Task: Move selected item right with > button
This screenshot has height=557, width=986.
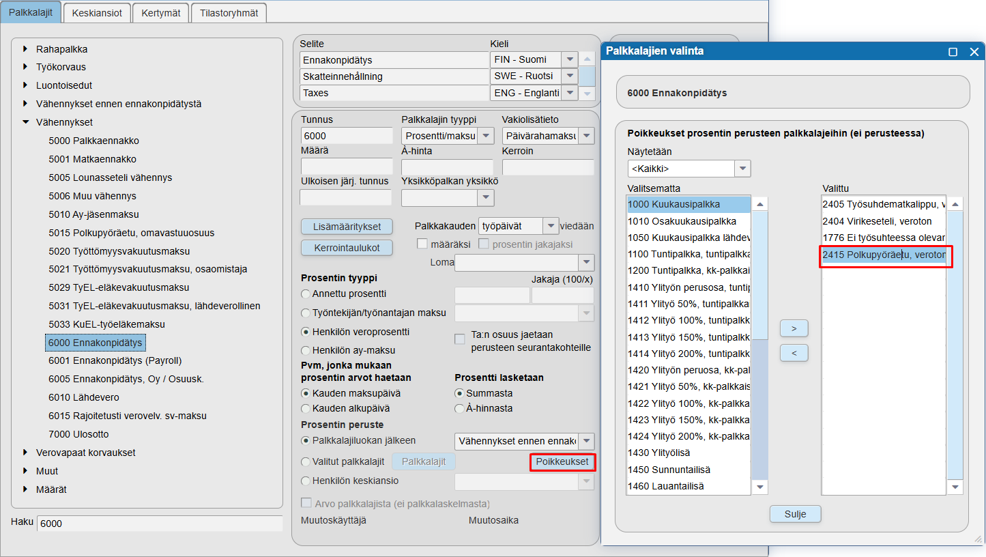Action: 794,328
